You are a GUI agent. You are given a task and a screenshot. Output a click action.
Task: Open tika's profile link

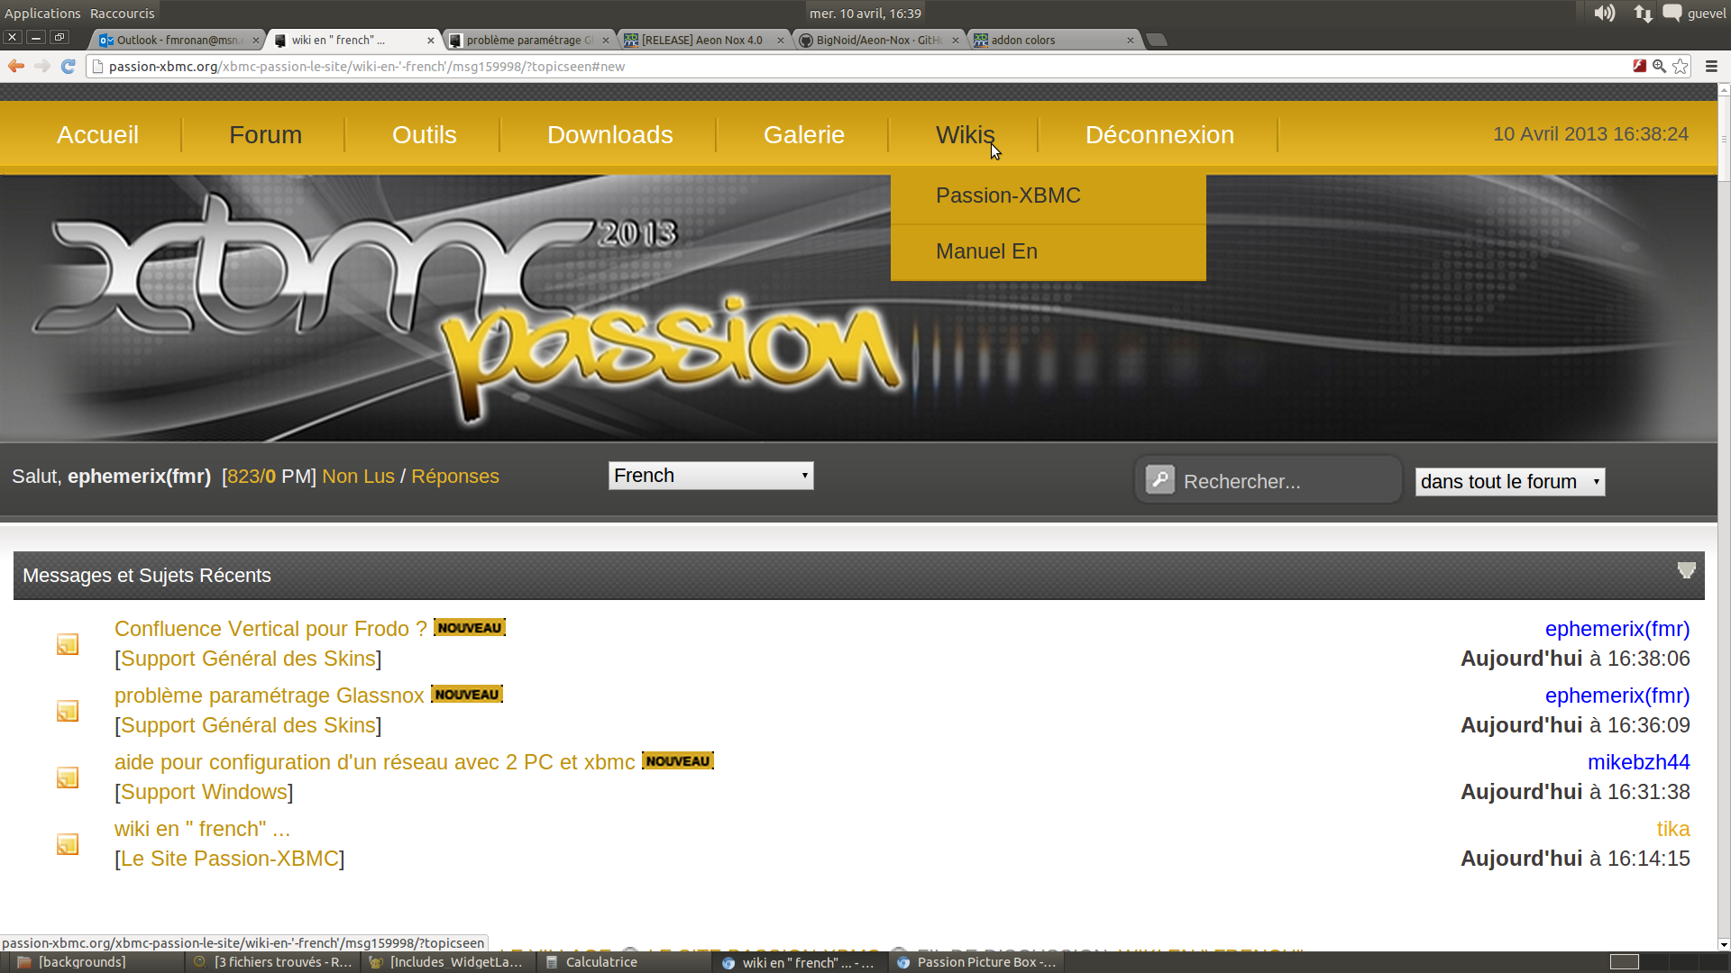1672,829
